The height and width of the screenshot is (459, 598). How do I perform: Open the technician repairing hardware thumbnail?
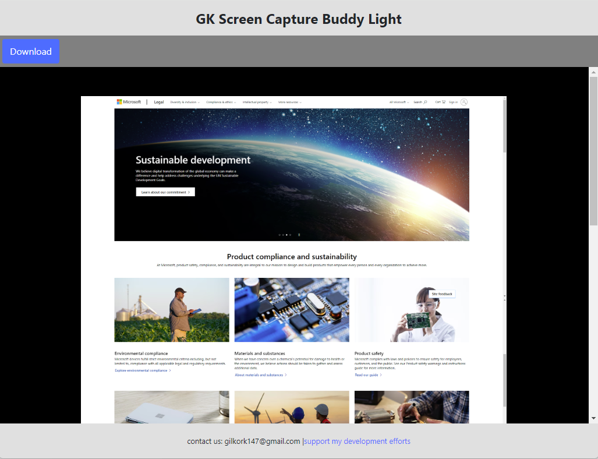click(x=412, y=407)
